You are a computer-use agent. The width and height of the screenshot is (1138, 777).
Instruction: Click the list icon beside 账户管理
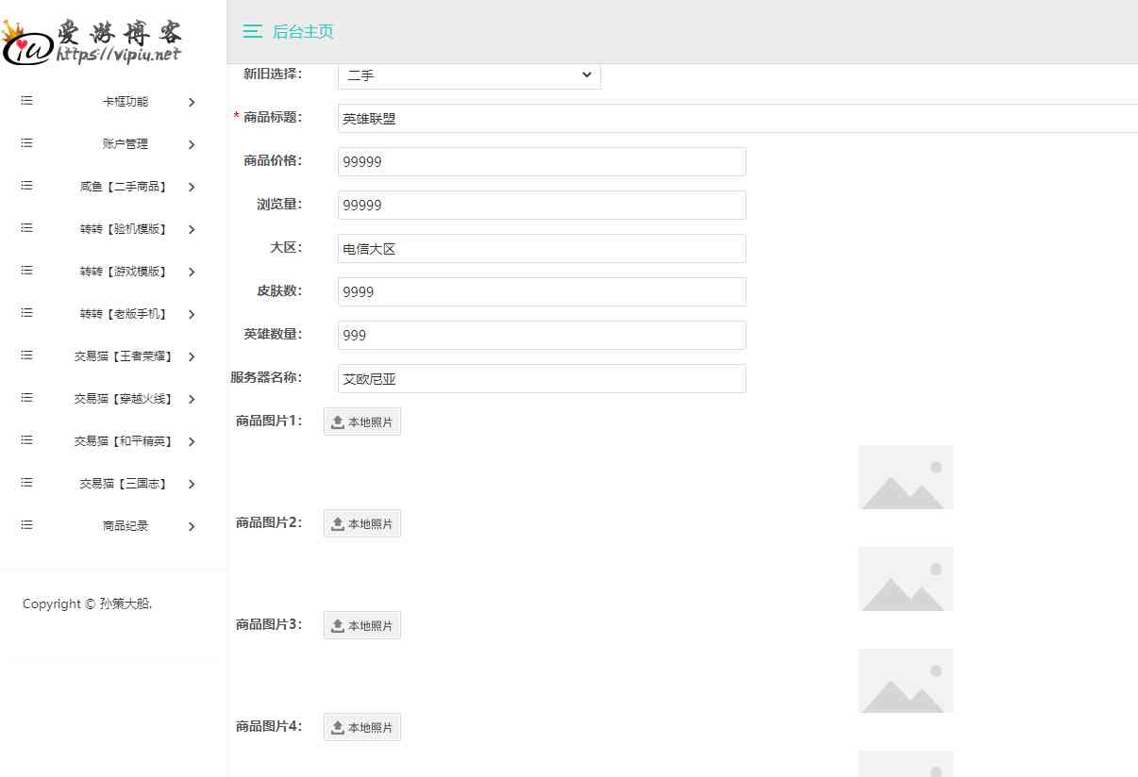(26, 143)
